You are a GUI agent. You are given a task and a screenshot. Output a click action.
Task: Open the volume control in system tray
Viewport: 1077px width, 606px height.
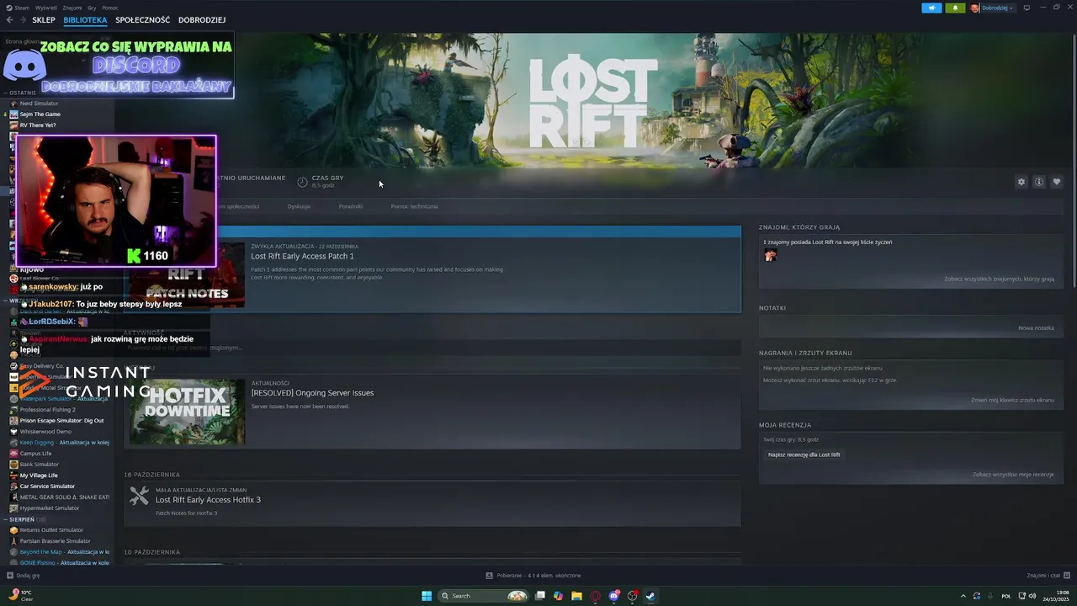[x=1032, y=596]
